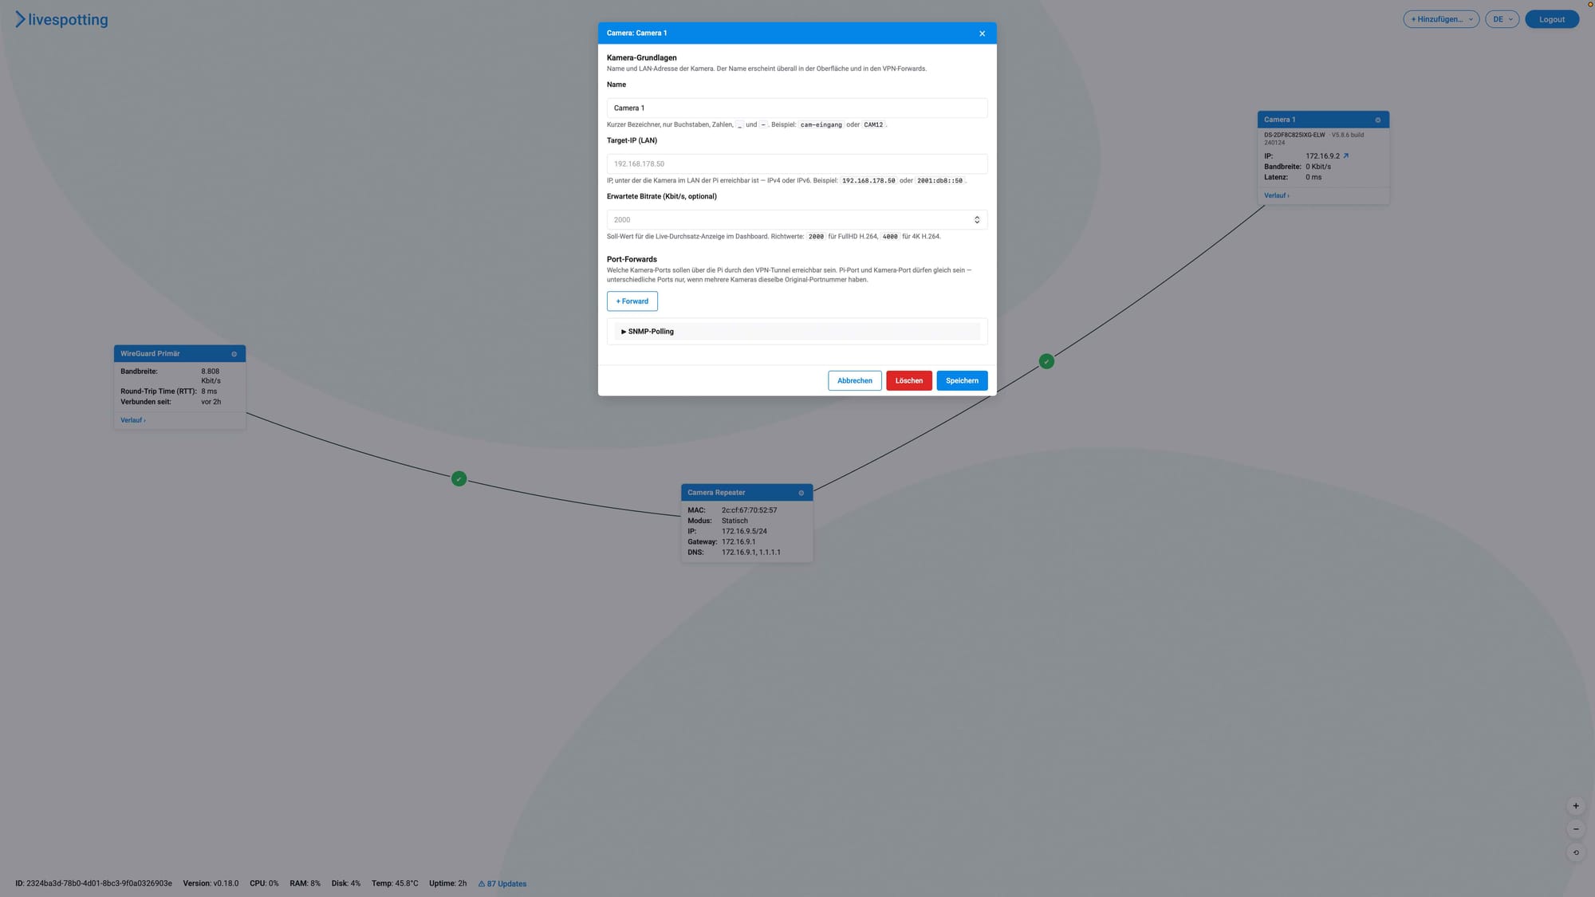This screenshot has height=897, width=1595.
Task: Click the Round-Trip Time 8 ms value
Action: click(x=209, y=391)
